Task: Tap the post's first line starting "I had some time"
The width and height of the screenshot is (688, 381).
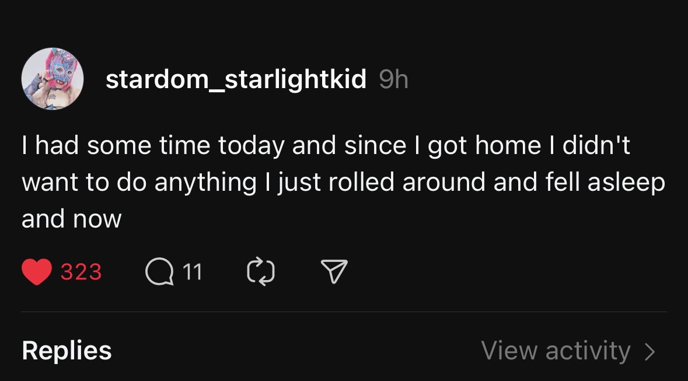Action: (x=326, y=145)
